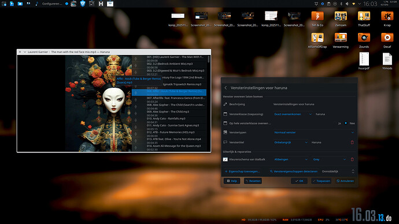Open the Grey color scheme dropdown
This screenshot has height=224, width=399.
click(329, 159)
